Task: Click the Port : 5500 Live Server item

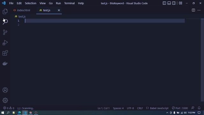Action: coord(180,108)
